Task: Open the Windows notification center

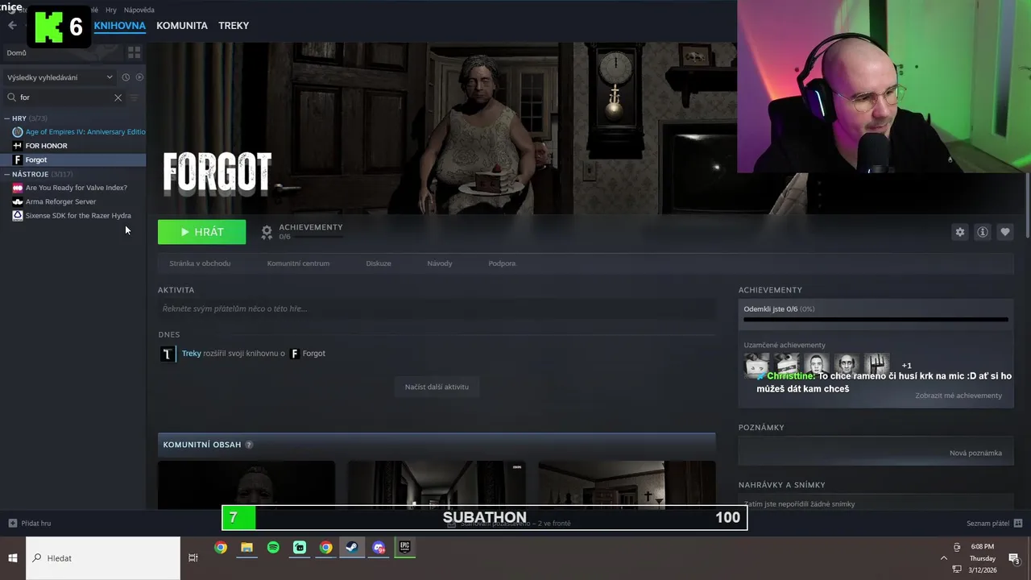Action: click(x=1014, y=558)
